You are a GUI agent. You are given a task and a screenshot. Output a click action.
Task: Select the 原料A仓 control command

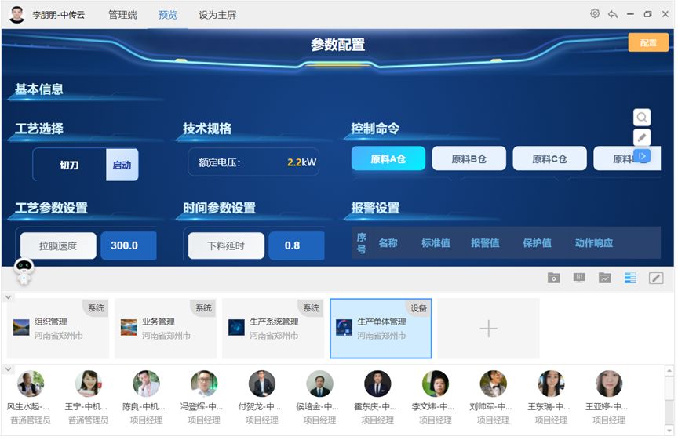[x=388, y=158]
